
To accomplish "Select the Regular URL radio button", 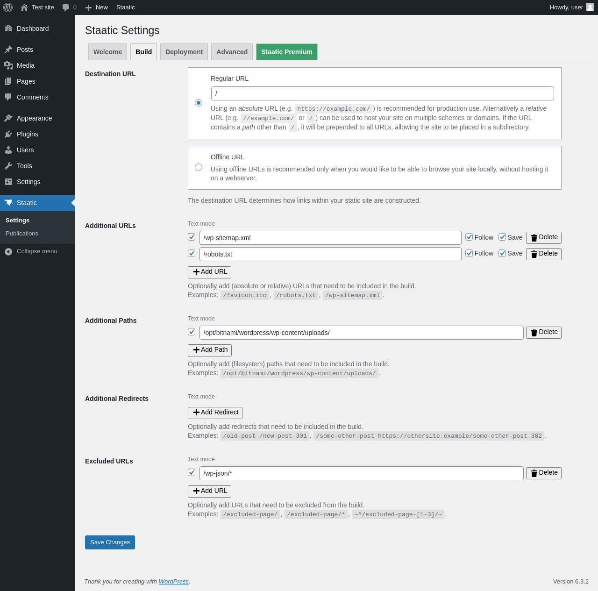I will click(199, 103).
